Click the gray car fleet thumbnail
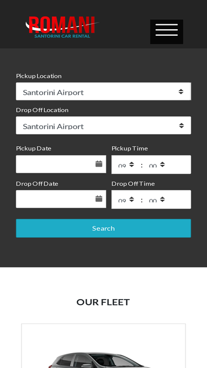The width and height of the screenshot is (207, 368). pos(103,346)
